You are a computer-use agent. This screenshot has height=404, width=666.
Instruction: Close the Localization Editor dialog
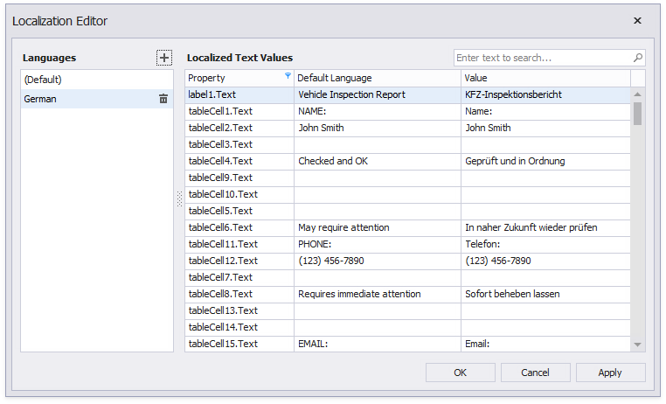tap(637, 20)
